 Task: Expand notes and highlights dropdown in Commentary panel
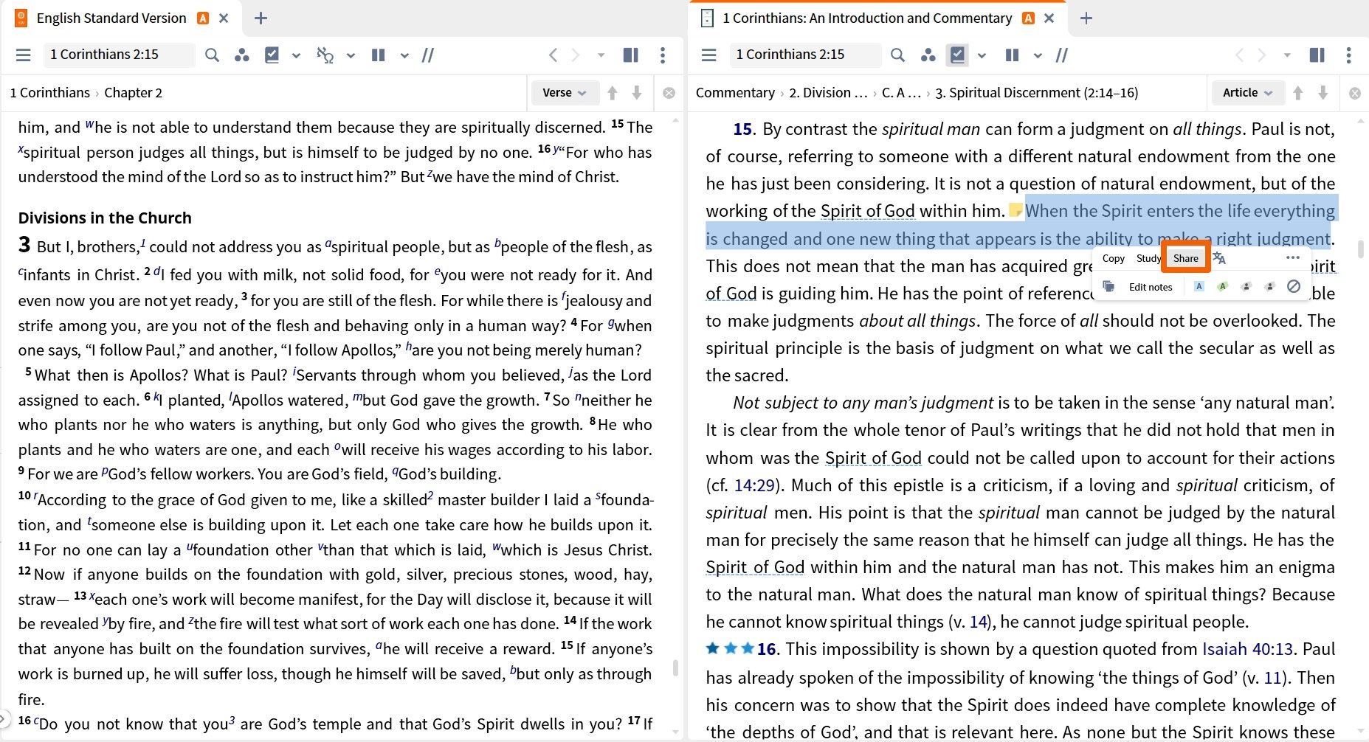point(982,55)
